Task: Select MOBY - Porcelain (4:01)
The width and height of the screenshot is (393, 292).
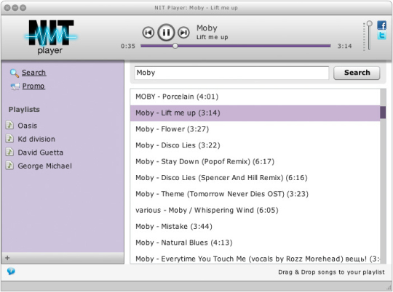Action: [255, 97]
